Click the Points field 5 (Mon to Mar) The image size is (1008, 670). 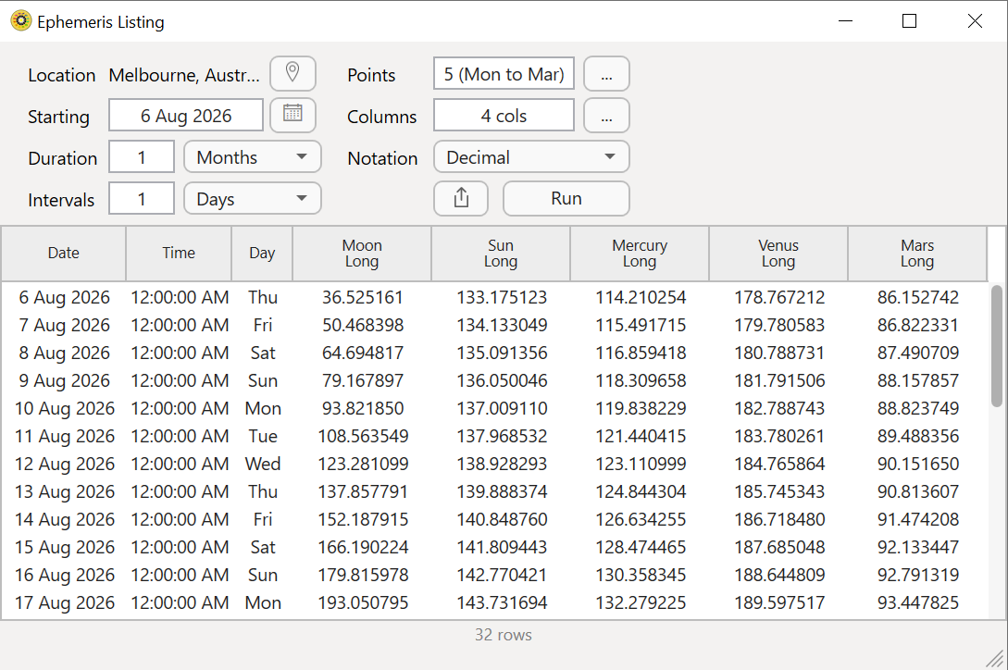pyautogui.click(x=504, y=74)
